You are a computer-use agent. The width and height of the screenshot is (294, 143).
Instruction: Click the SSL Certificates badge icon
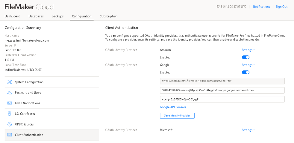[x=10, y=114]
